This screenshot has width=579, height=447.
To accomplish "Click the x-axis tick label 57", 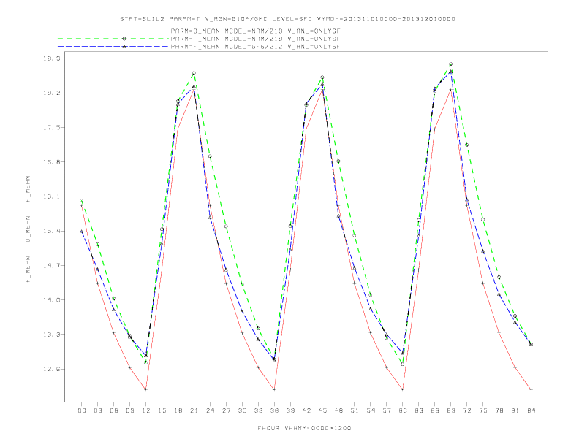I will pos(387,410).
